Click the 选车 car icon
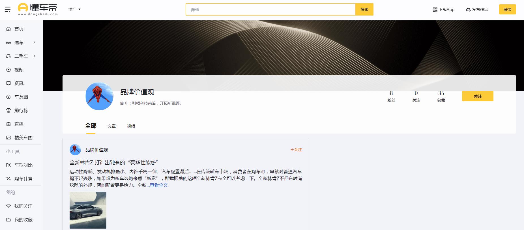The width and height of the screenshot is (524, 230). (x=8, y=42)
